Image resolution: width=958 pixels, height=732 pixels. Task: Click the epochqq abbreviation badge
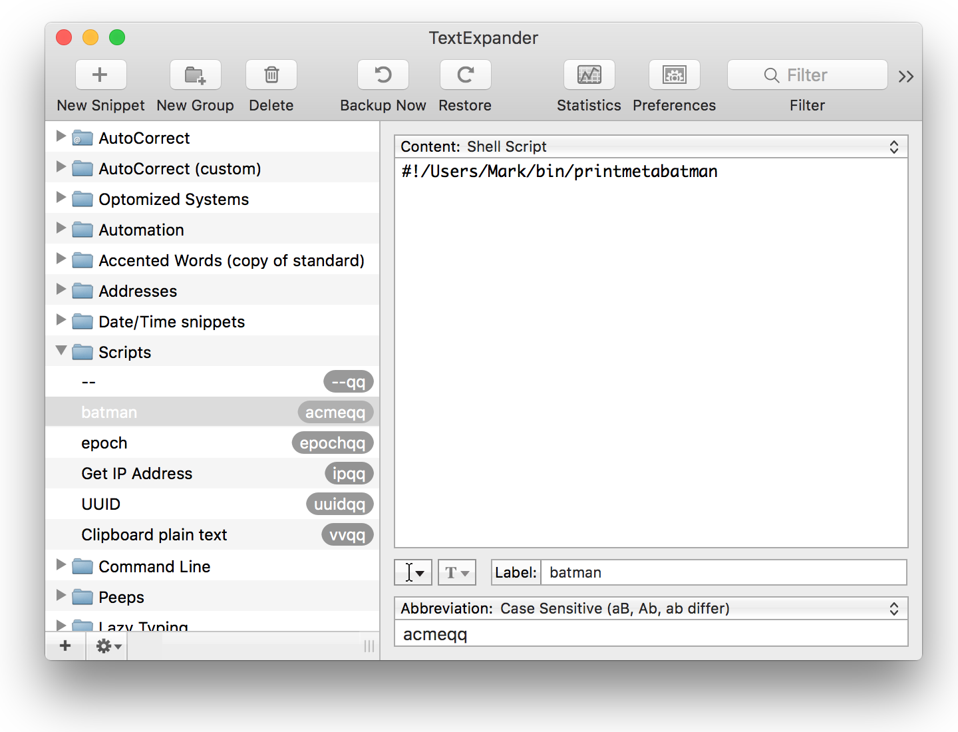(x=333, y=443)
